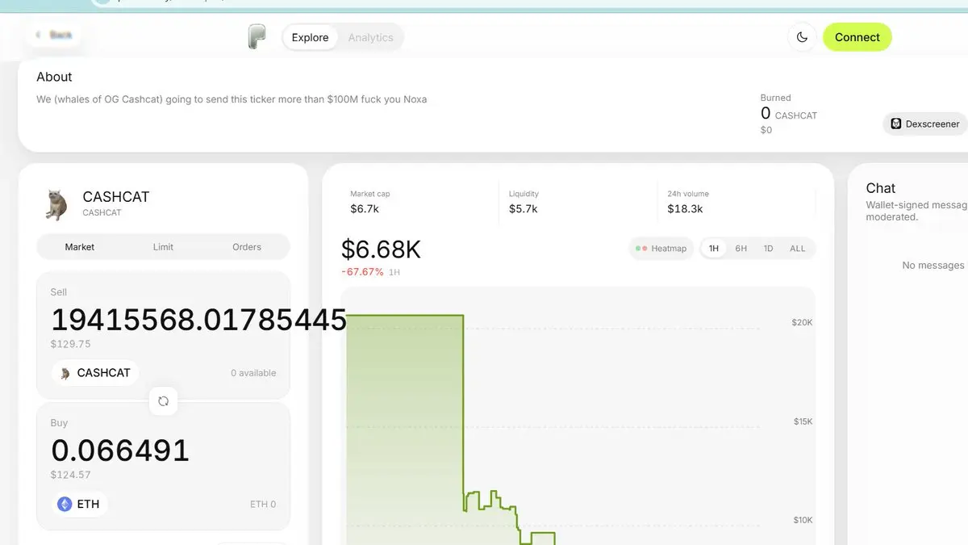Select the 1H chart timeframe
This screenshot has width=968, height=545.
point(714,249)
